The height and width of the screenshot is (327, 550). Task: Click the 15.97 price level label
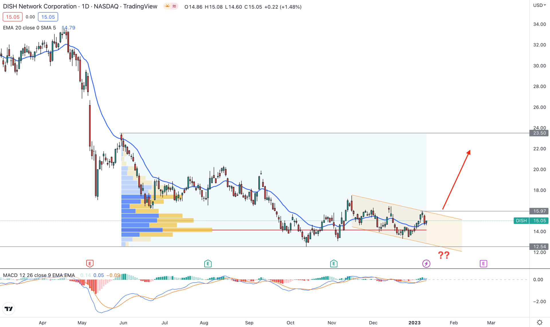539,211
